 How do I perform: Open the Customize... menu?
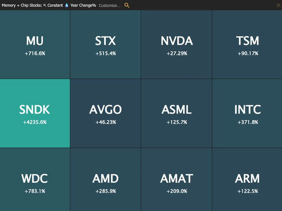(110, 5)
